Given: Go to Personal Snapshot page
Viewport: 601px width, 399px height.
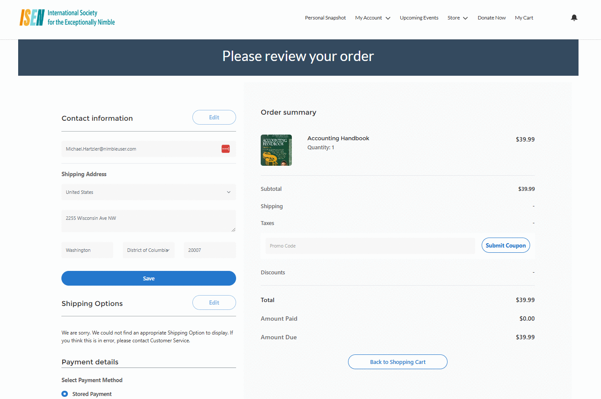Looking at the screenshot, I should pos(325,18).
